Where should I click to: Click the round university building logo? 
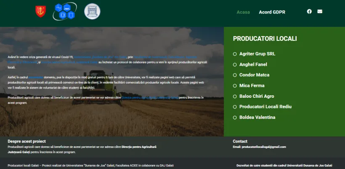(x=93, y=11)
